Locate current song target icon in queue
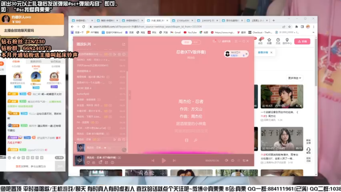 124,150
